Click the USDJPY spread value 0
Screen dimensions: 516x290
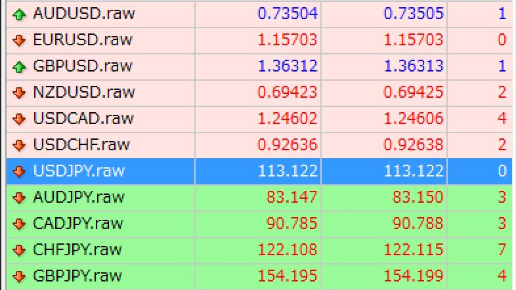(x=502, y=171)
